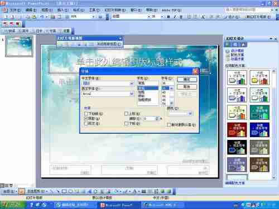This screenshot has height=209, width=279.
Task: Apply the red background color scheme
Action: coord(237,130)
